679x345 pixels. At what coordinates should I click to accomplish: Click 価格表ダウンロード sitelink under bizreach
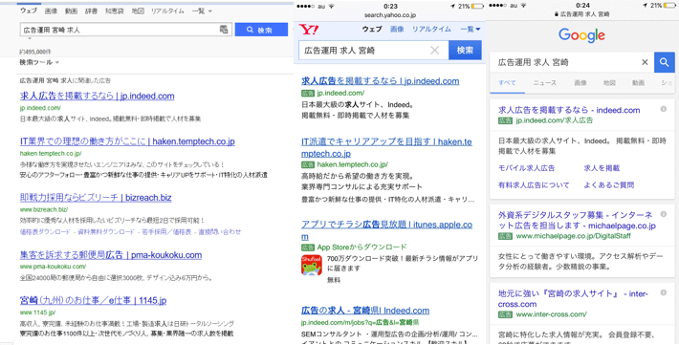coord(45,232)
